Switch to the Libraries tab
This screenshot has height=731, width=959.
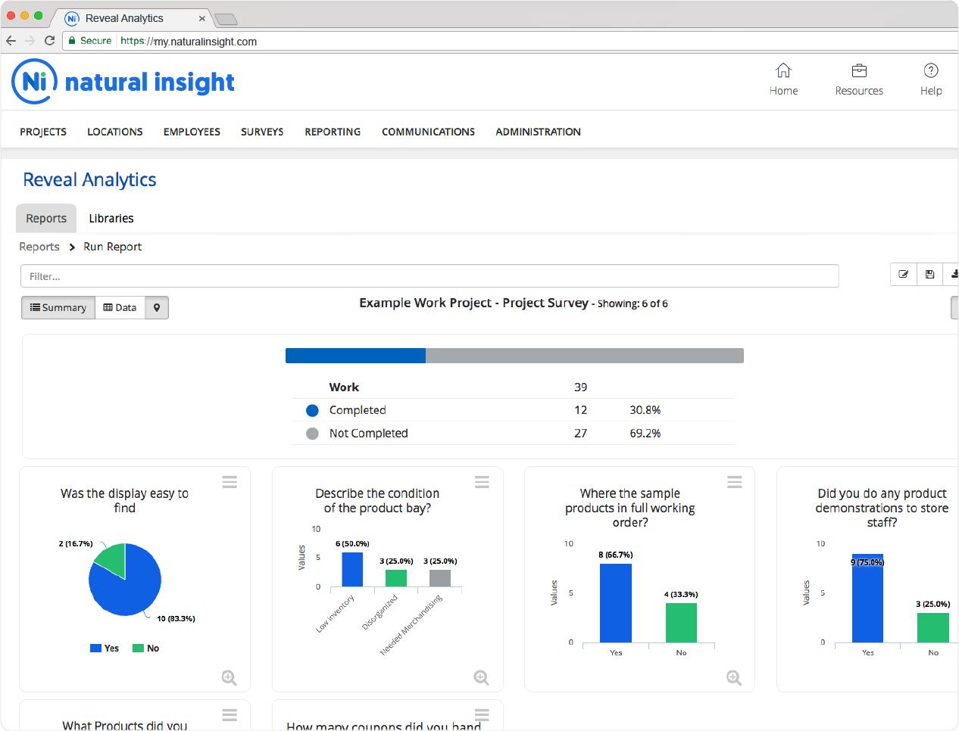[111, 218]
